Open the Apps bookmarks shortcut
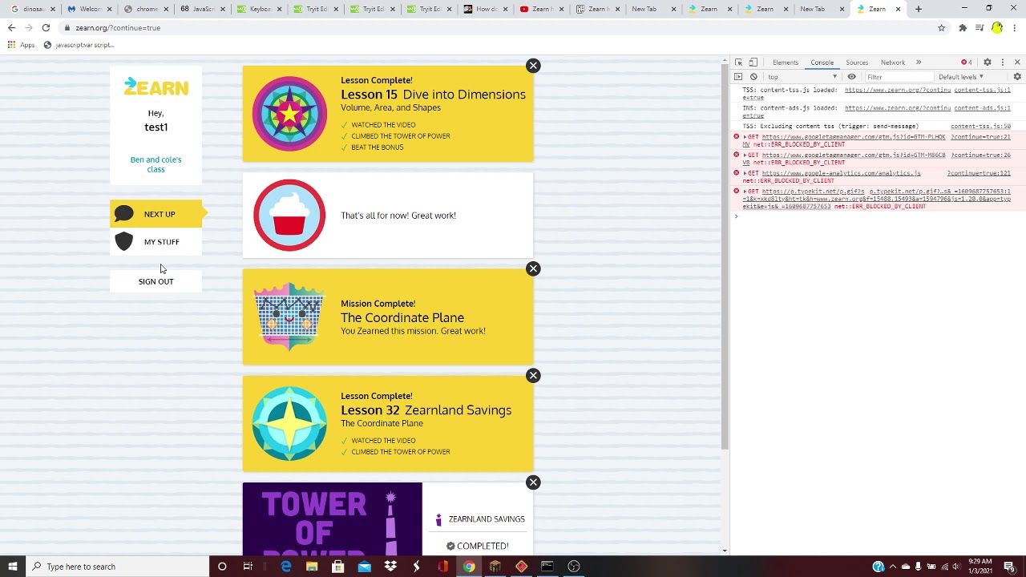The height and width of the screenshot is (577, 1026). pos(22,45)
